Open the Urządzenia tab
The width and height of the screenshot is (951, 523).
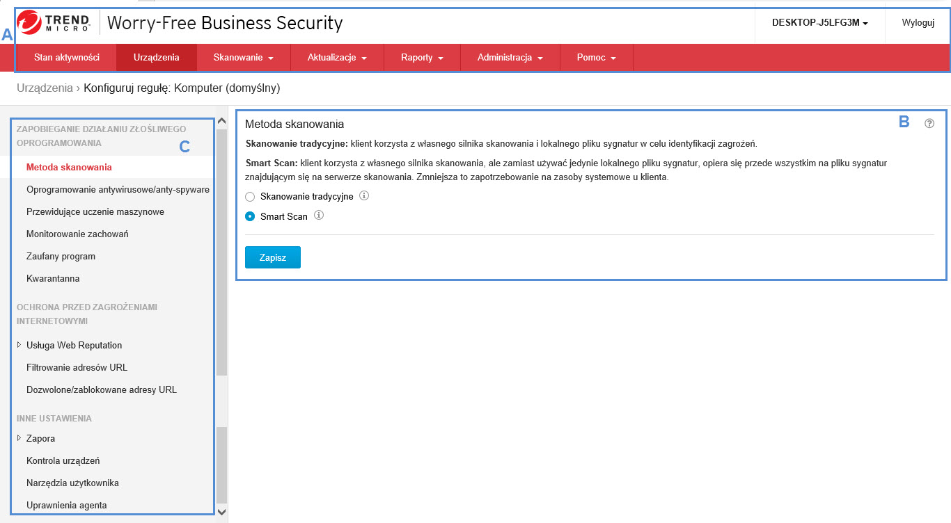tap(157, 58)
